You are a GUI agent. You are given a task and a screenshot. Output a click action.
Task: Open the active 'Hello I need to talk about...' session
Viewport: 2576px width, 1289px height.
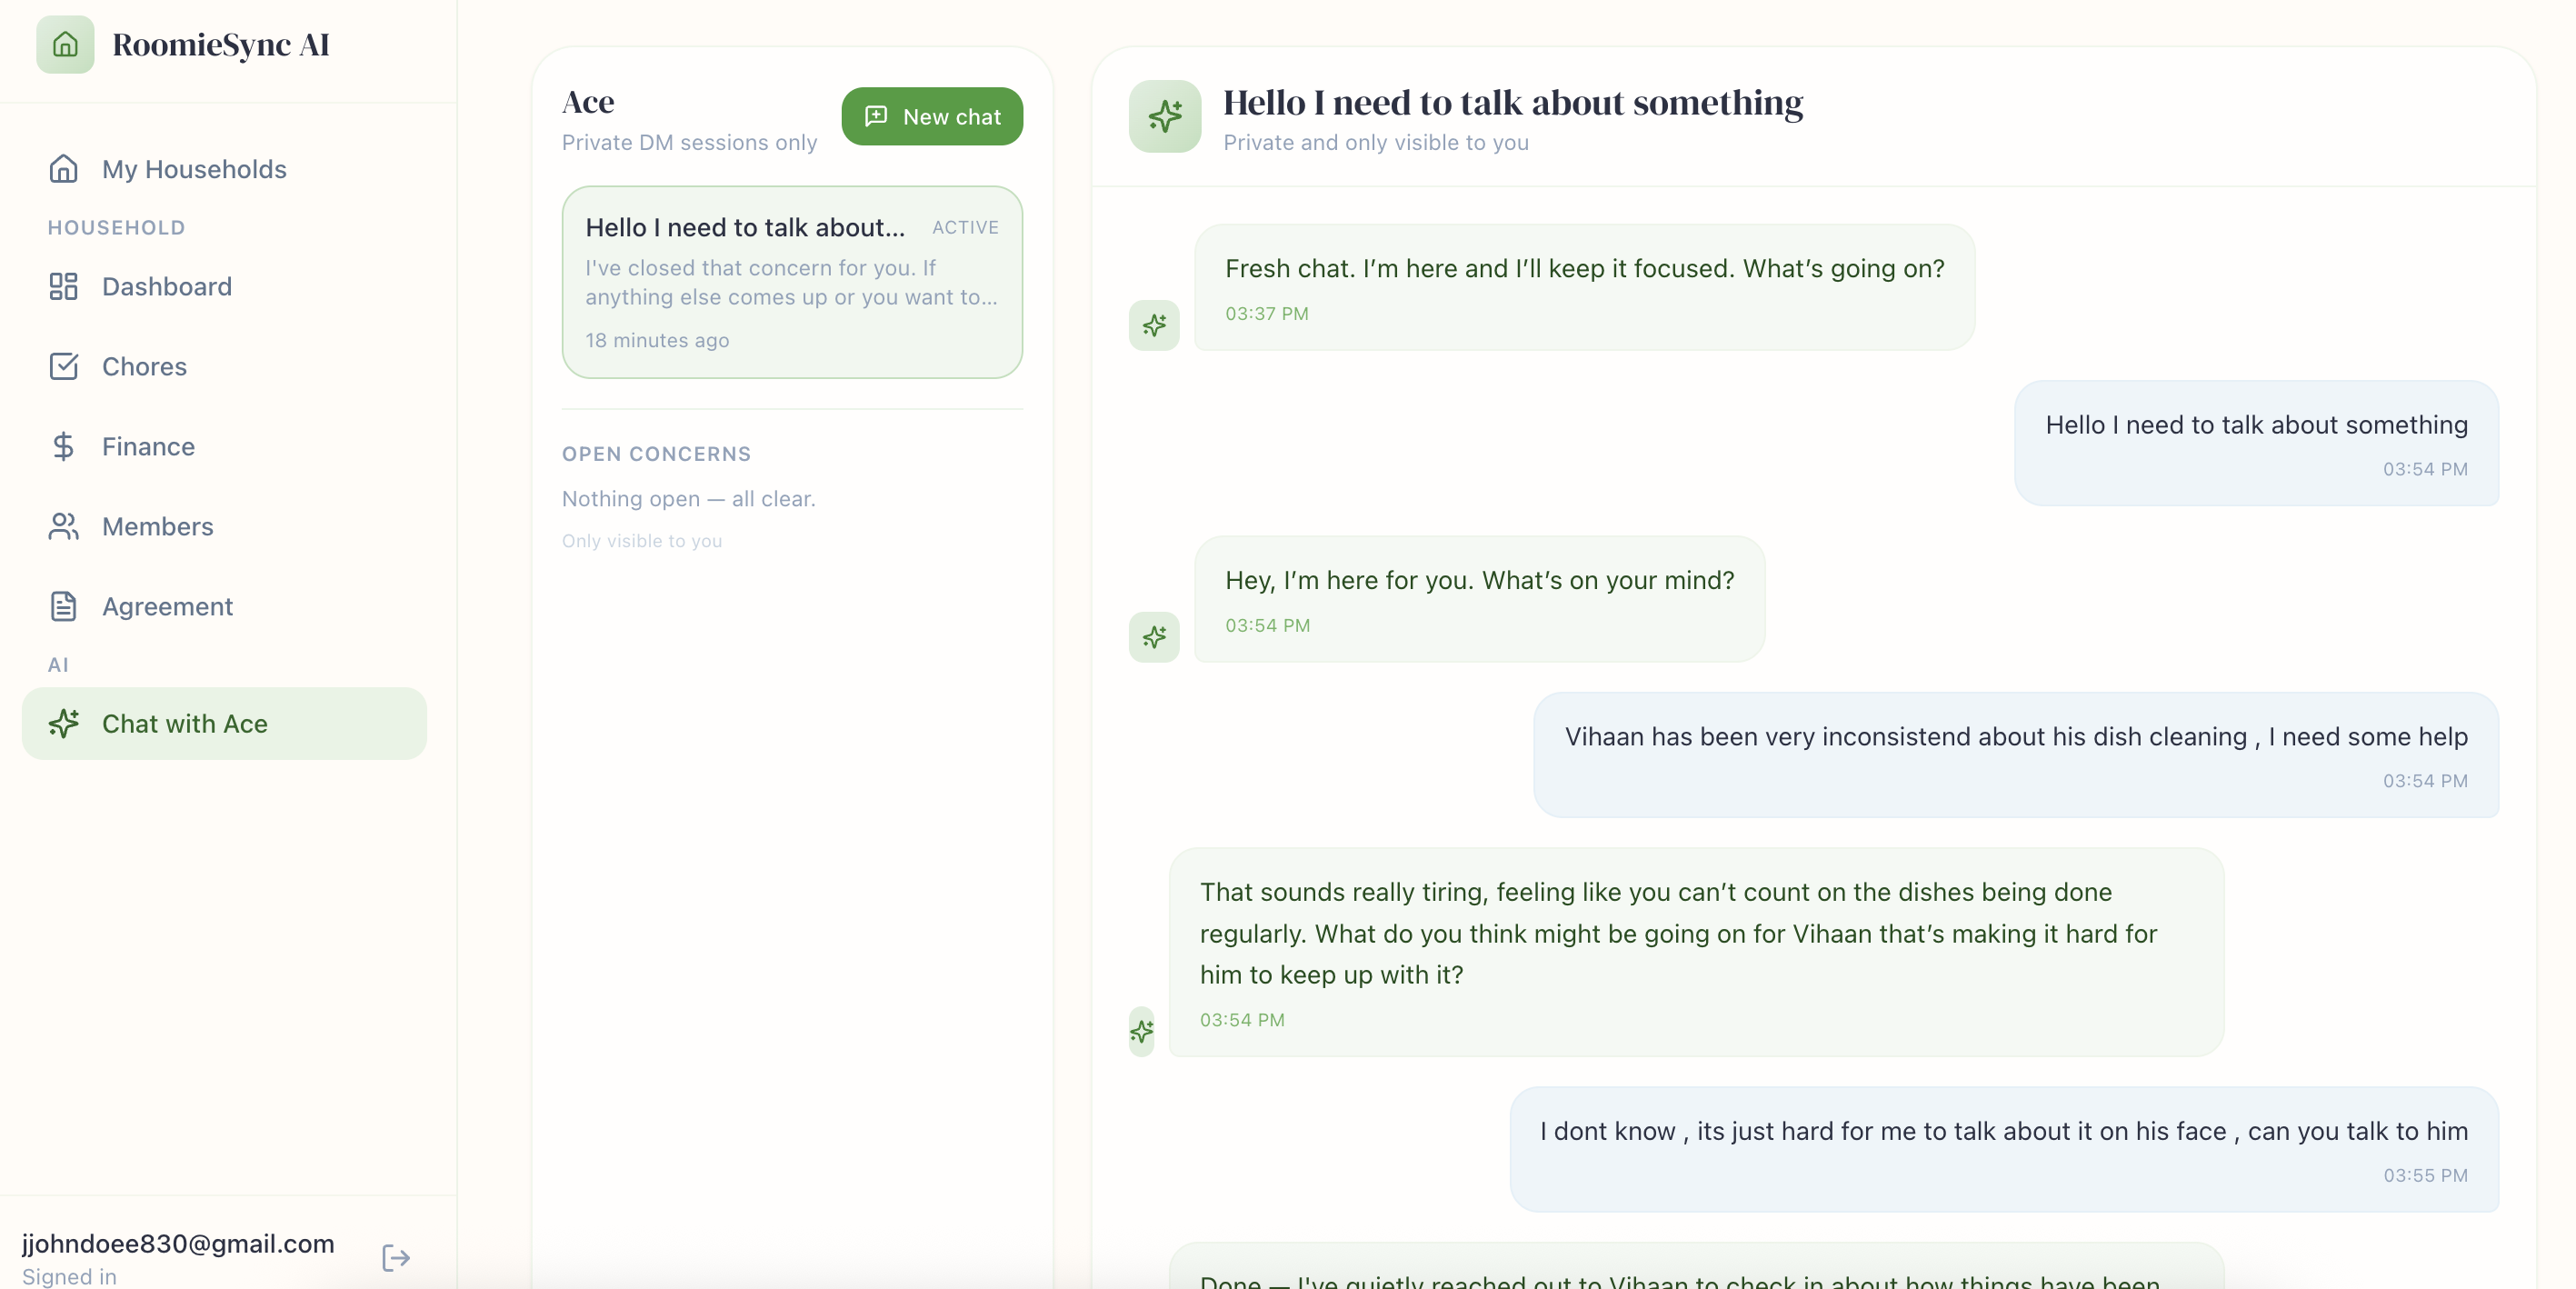pyautogui.click(x=791, y=283)
